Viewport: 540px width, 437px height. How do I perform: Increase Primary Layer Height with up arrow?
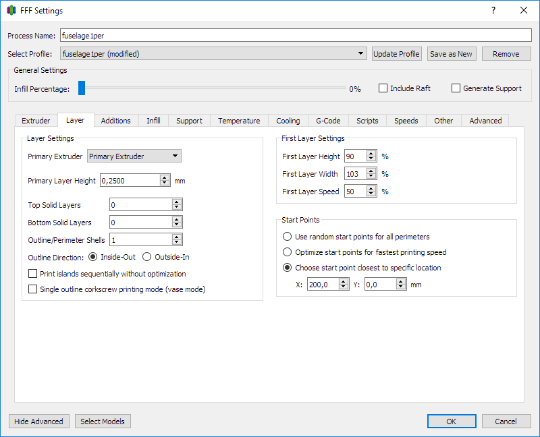coord(165,178)
